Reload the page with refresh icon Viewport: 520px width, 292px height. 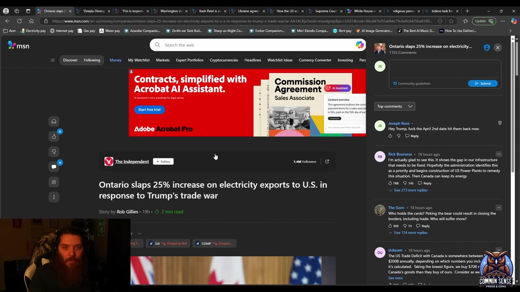coord(19,21)
